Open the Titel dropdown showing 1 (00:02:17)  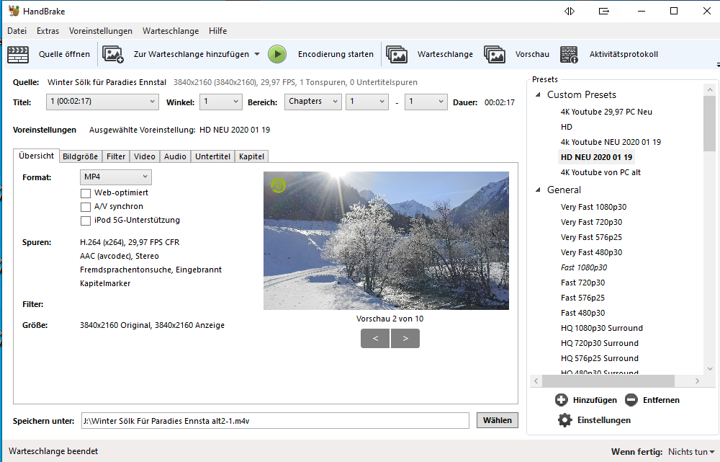point(102,102)
